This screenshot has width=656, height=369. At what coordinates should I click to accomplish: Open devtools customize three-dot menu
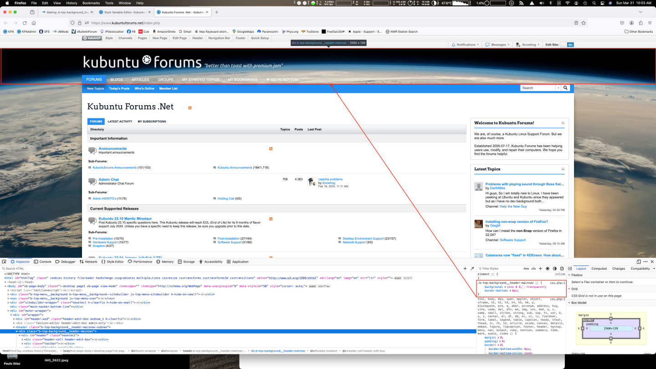645,261
